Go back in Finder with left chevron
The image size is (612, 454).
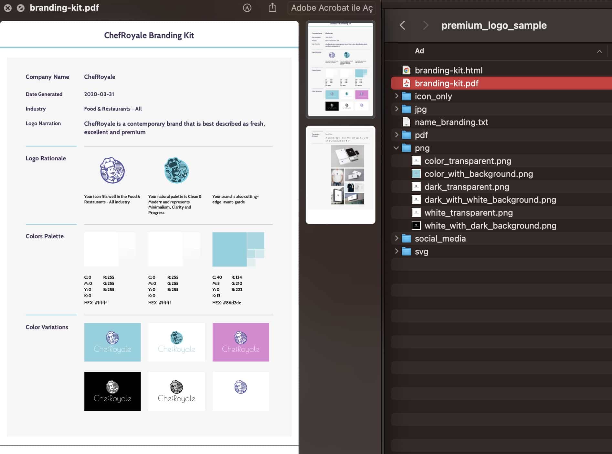(x=402, y=25)
